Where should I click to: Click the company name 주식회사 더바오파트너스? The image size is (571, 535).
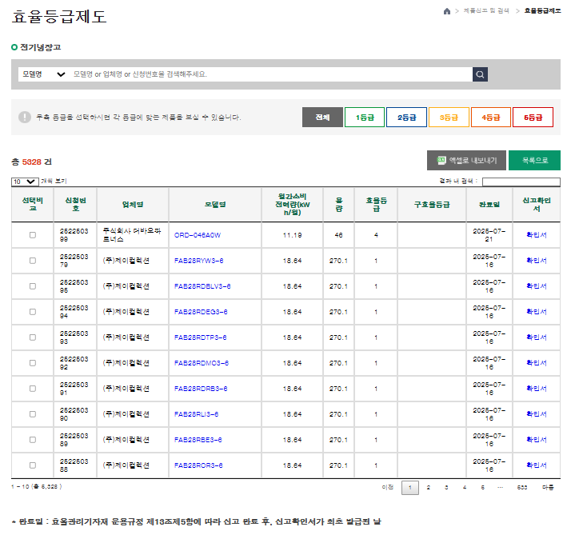(x=131, y=235)
